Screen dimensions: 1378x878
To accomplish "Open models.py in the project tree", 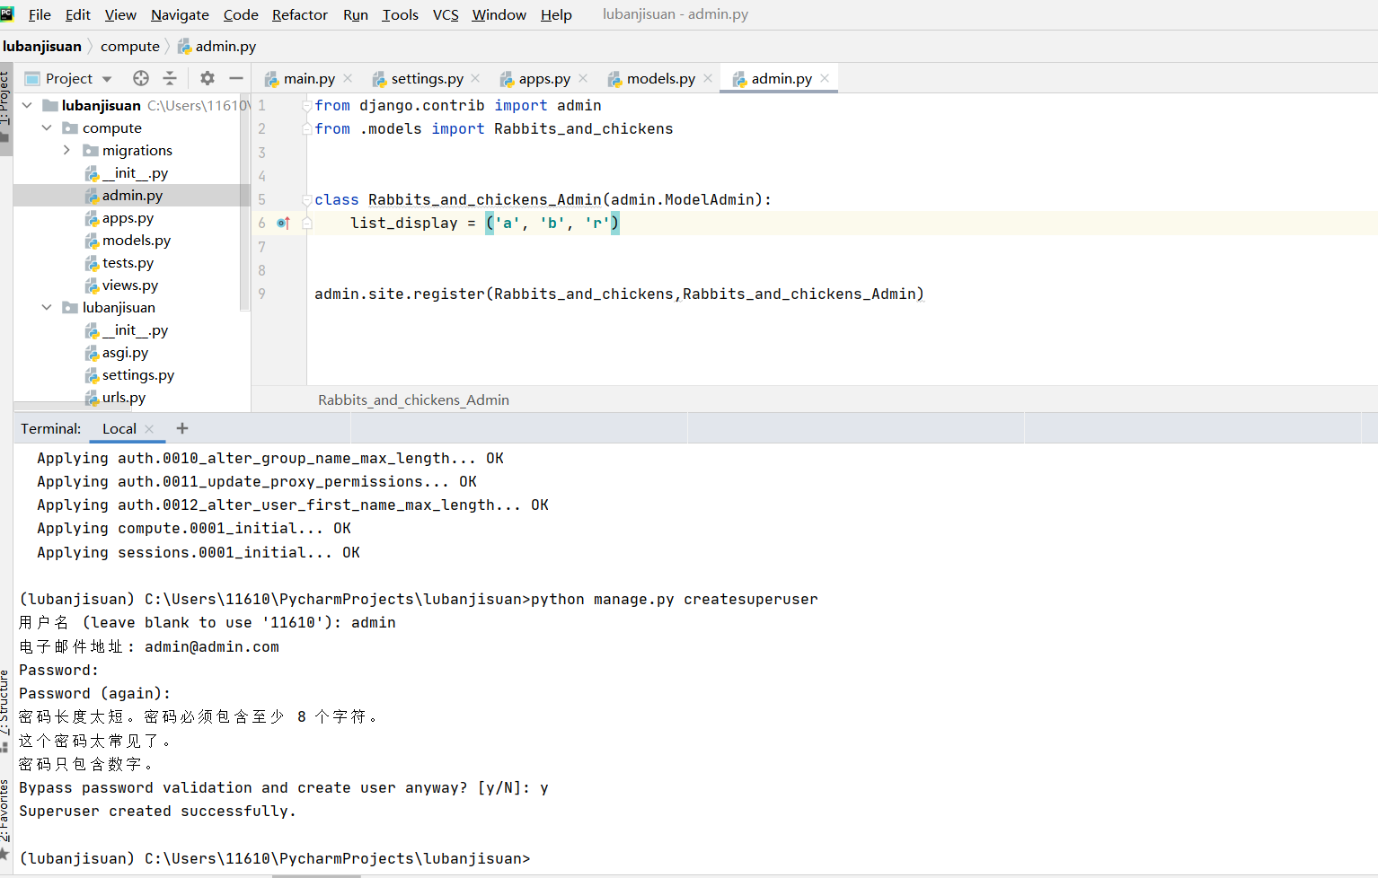I will [136, 240].
